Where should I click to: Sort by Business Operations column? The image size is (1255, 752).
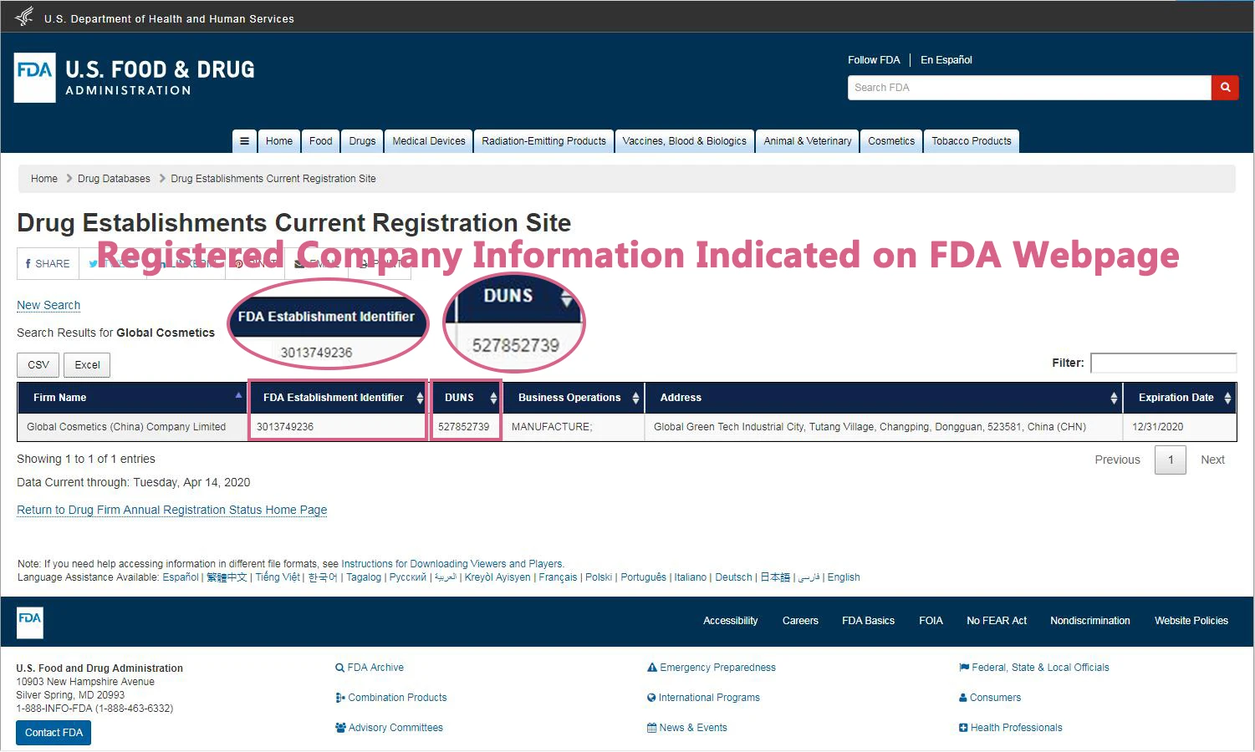pyautogui.click(x=575, y=398)
